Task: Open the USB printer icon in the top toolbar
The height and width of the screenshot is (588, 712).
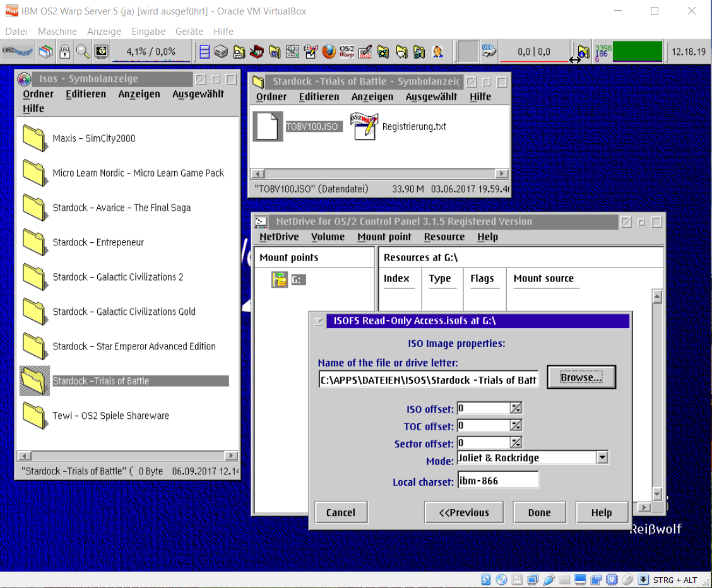Action: point(489,51)
